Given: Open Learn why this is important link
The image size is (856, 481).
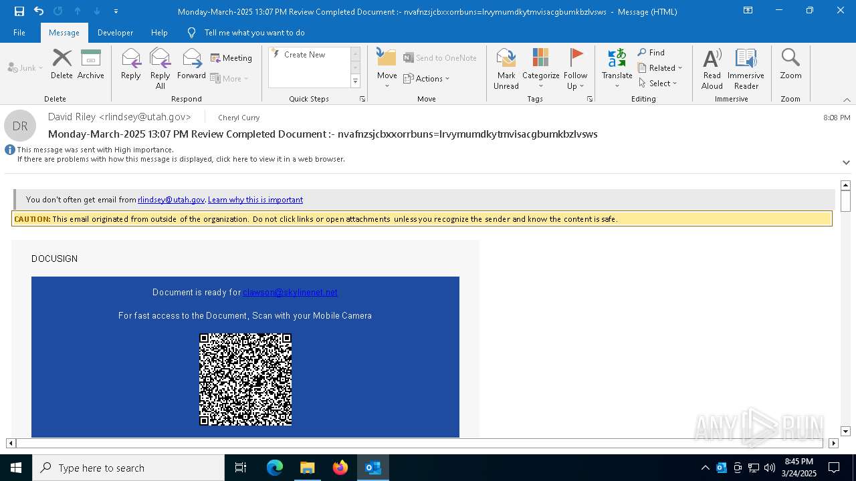Looking at the screenshot, I should click(255, 200).
